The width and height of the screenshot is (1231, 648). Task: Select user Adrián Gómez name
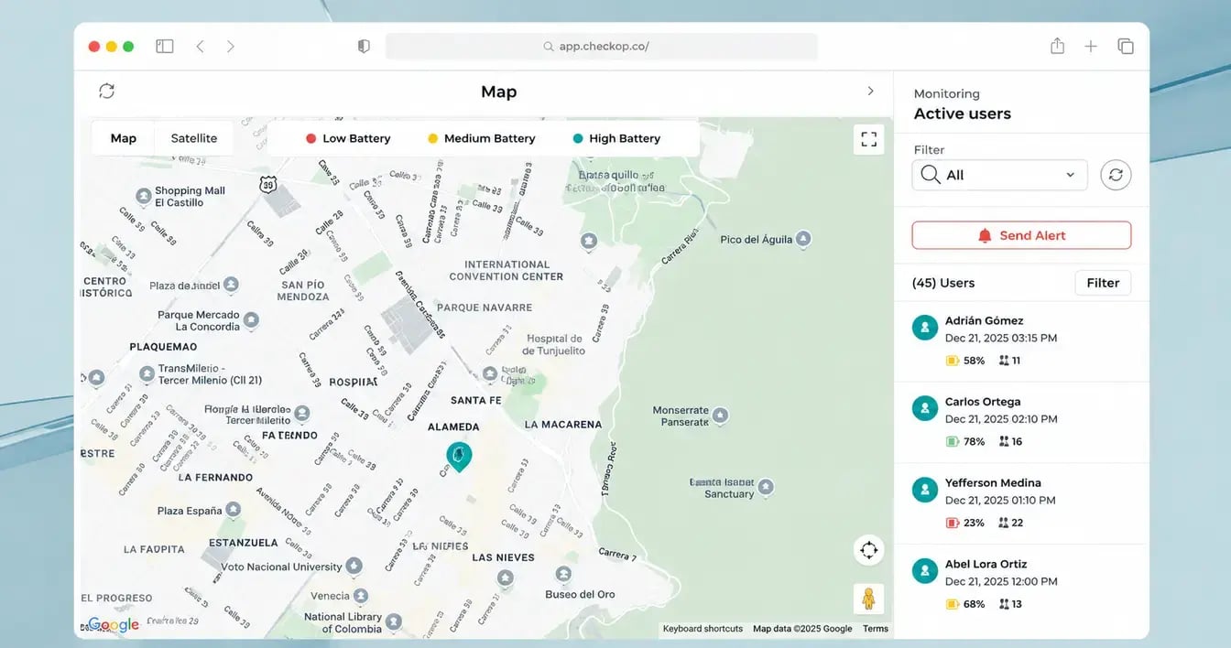point(984,320)
